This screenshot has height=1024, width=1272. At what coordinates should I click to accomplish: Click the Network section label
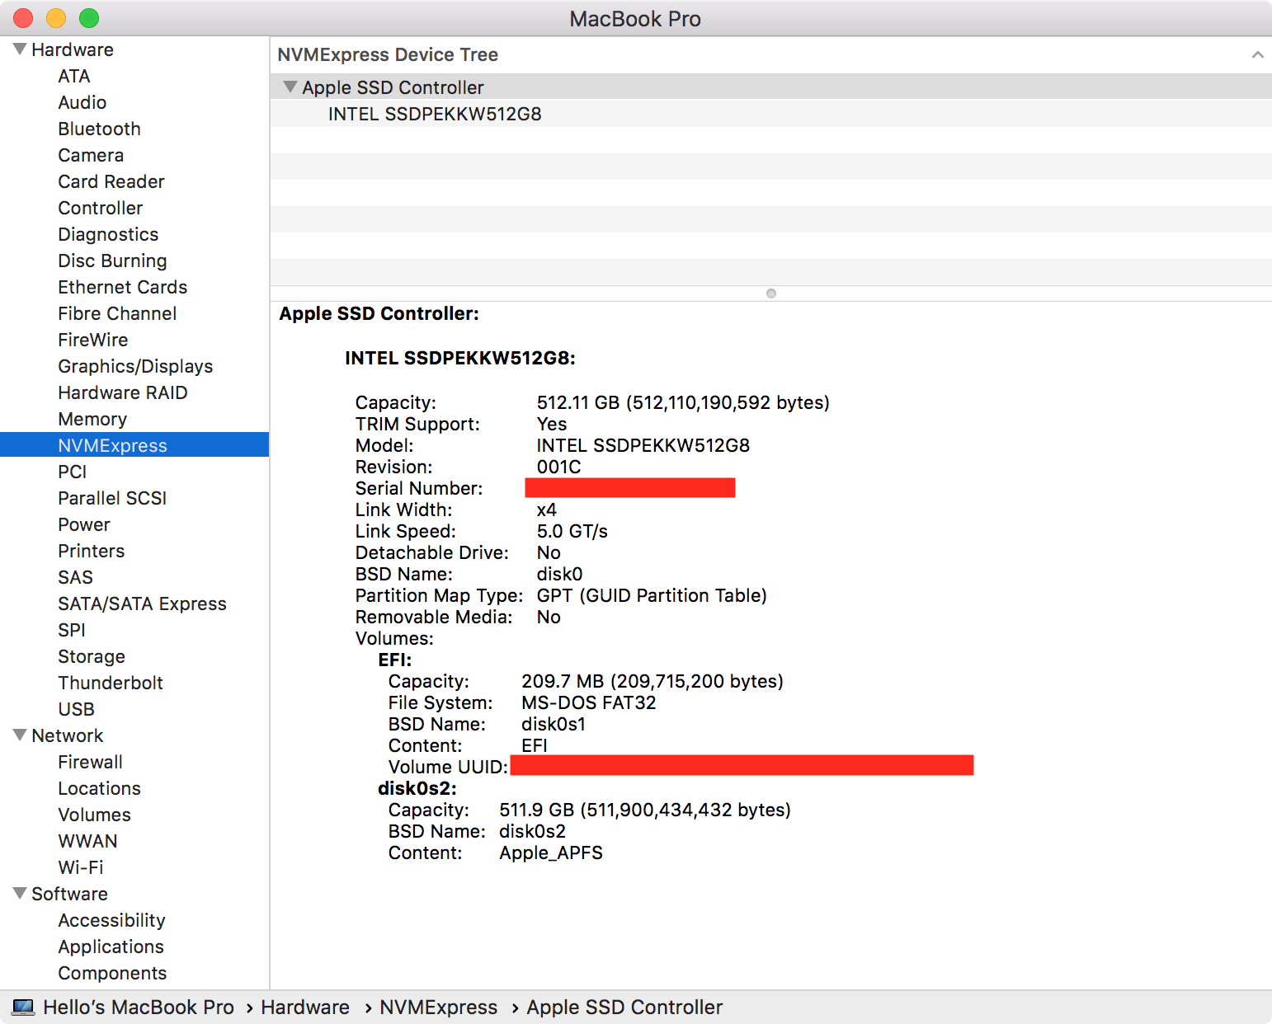click(68, 735)
